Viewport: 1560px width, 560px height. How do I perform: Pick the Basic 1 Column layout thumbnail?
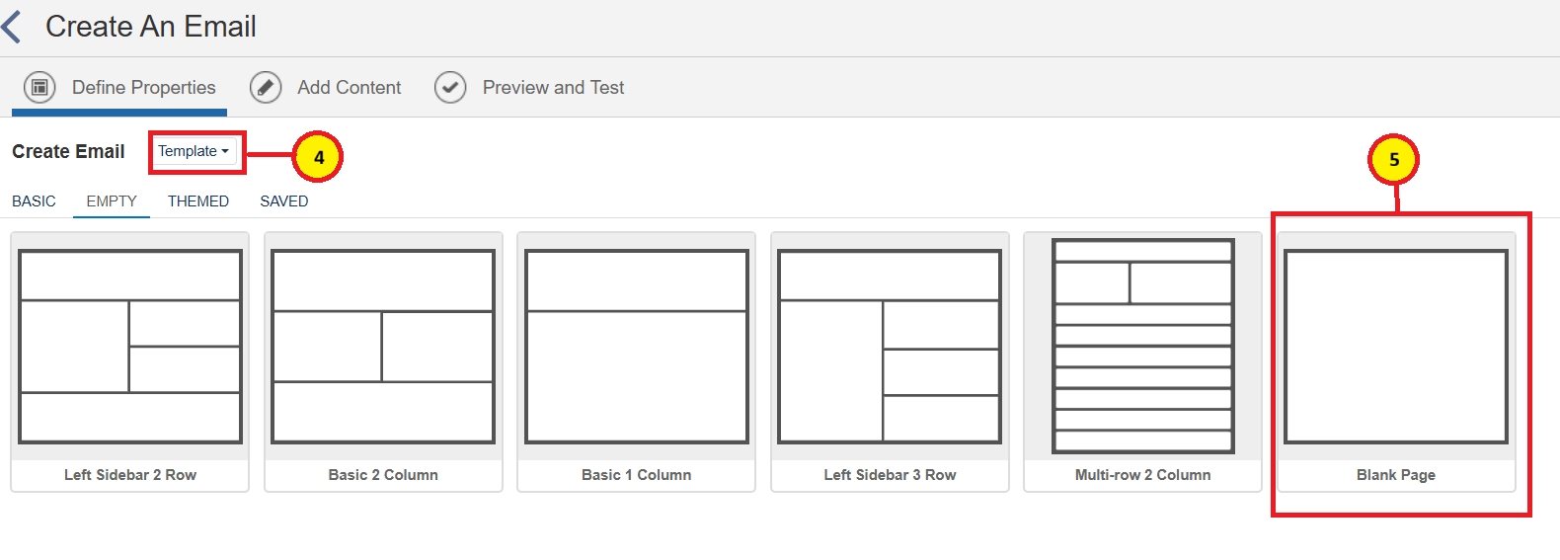(x=637, y=347)
